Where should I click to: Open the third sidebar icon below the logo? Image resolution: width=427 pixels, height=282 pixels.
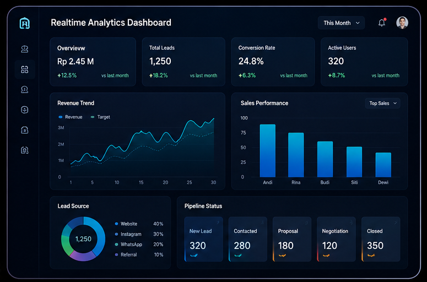point(24,90)
